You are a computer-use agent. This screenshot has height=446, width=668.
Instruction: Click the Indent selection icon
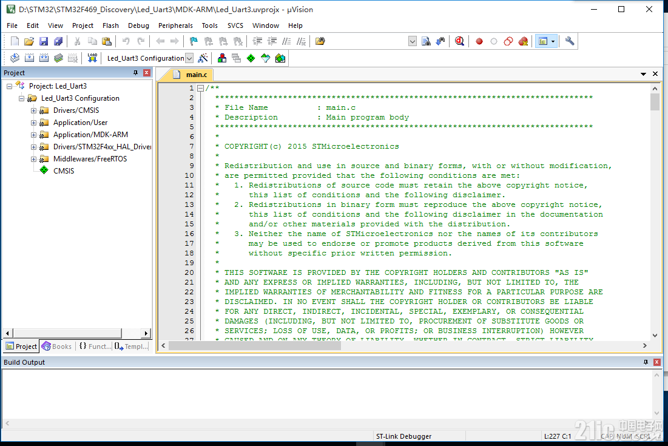point(257,41)
